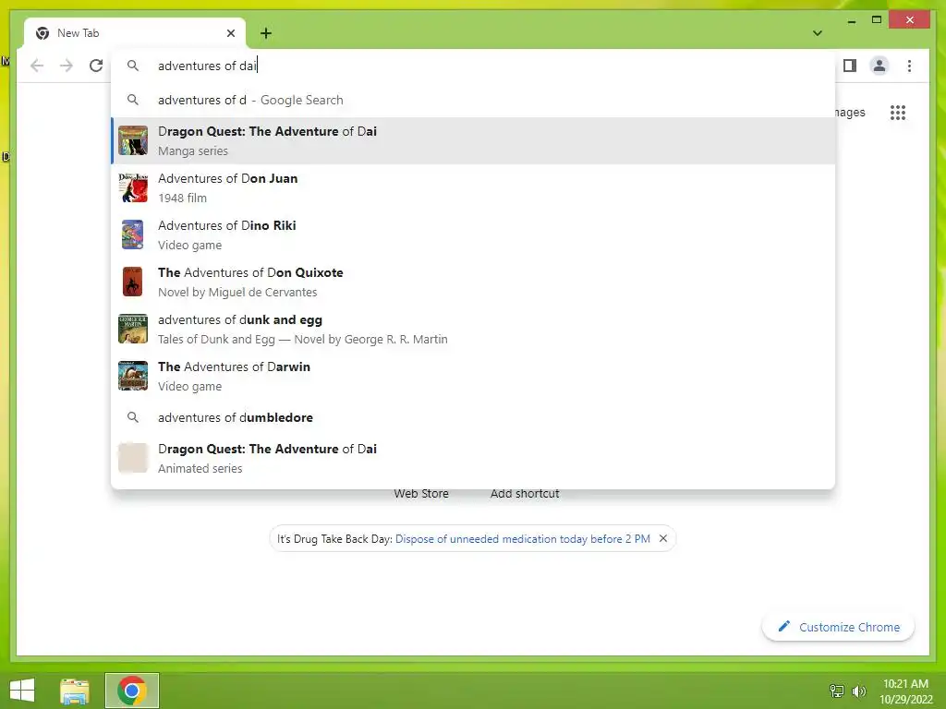Click the Chrome taskbar icon

[132, 691]
